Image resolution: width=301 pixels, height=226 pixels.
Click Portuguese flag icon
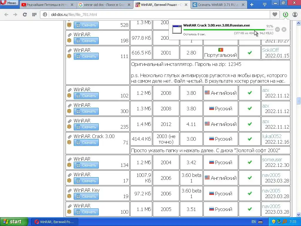click(220, 50)
